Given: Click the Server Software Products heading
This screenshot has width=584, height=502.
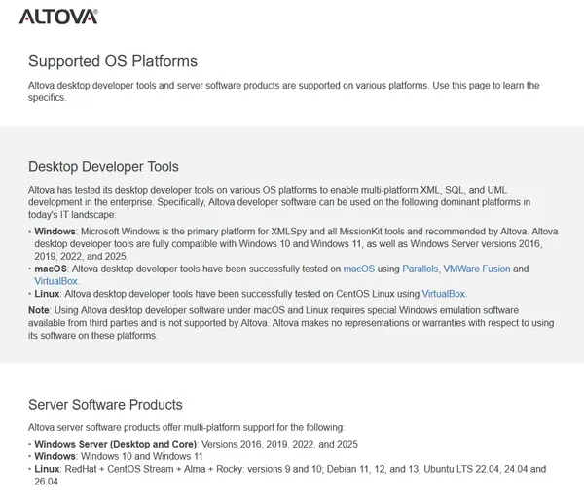Looking at the screenshot, I should [105, 405].
